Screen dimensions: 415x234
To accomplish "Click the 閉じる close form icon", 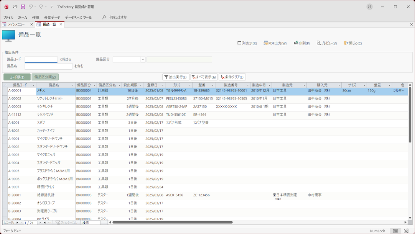I will click(346, 43).
